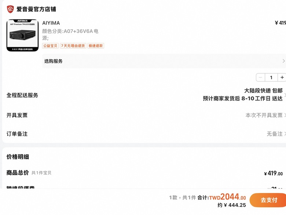The height and width of the screenshot is (215, 286).
Task: Expand the 选购服务 options row
Action: pyautogui.click(x=164, y=61)
